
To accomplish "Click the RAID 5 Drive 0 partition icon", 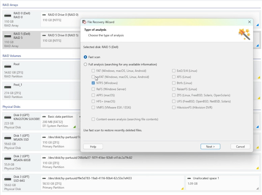I will 44,35.
